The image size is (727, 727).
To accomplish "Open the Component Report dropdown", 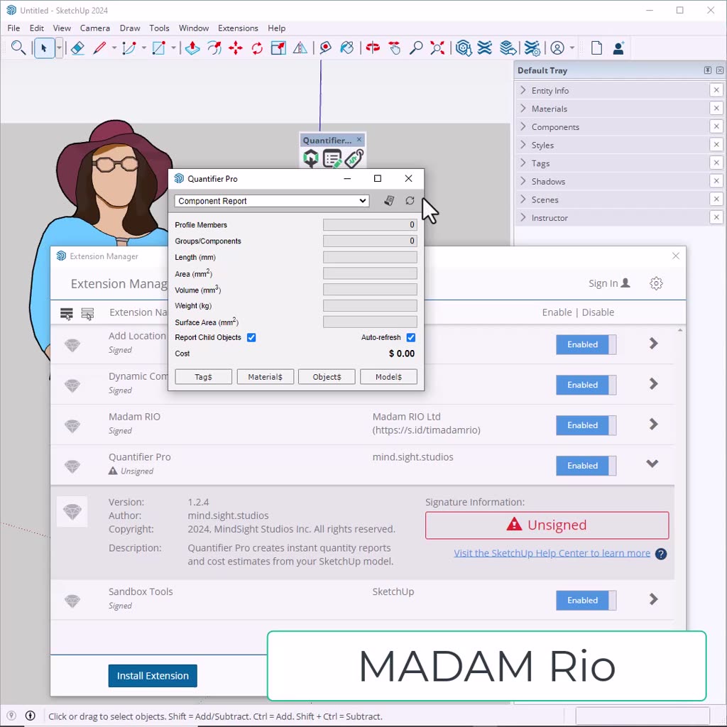I will [x=272, y=201].
